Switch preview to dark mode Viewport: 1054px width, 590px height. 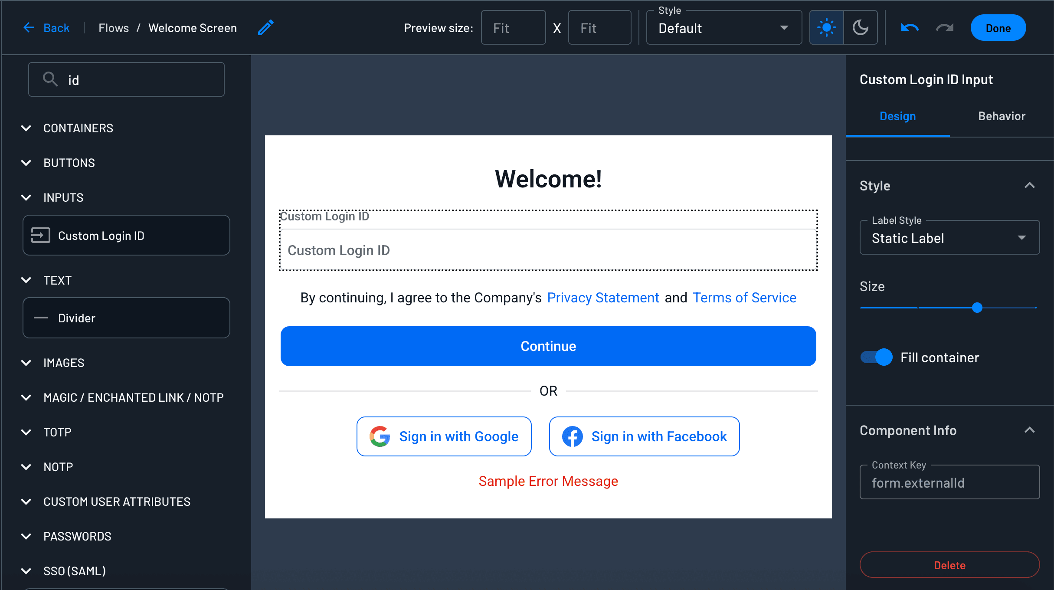860,27
